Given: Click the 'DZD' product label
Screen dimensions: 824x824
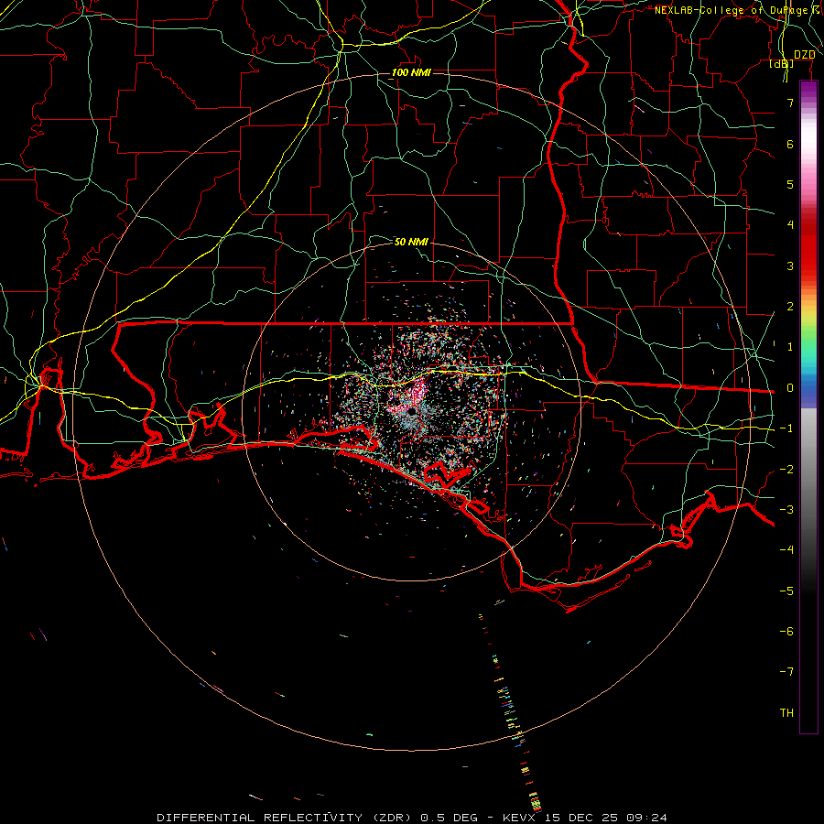Looking at the screenshot, I should click(x=804, y=55).
